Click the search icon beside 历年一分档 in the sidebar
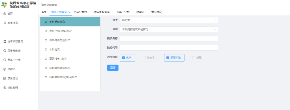This screenshot has width=290, height=110. [x=5, y=60]
